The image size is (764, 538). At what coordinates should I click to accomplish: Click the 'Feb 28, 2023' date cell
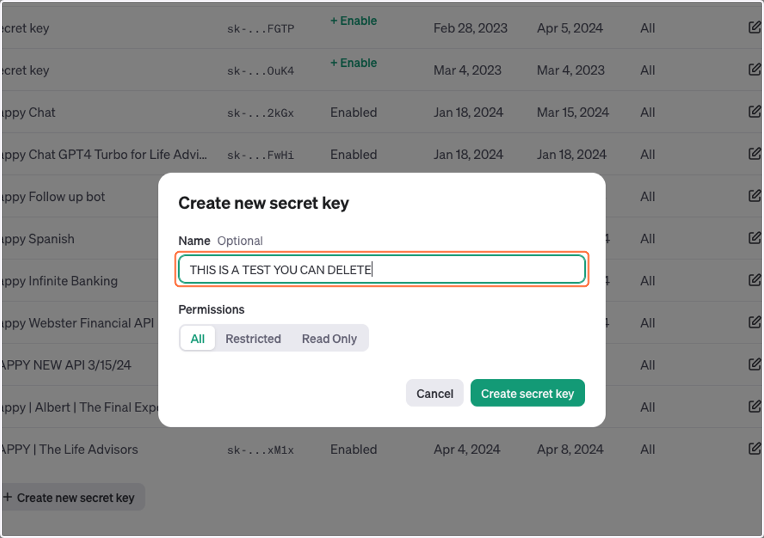coord(470,28)
